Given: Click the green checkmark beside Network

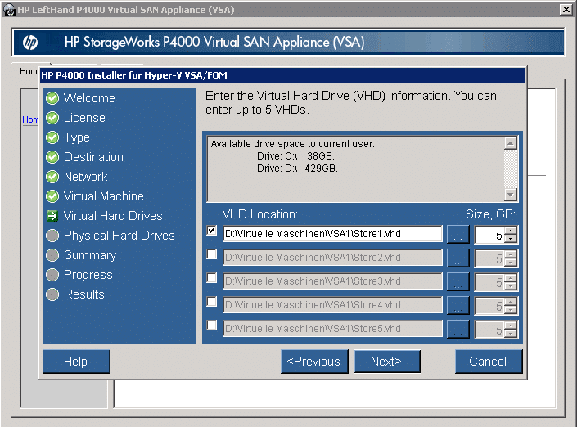Looking at the screenshot, I should coord(52,177).
